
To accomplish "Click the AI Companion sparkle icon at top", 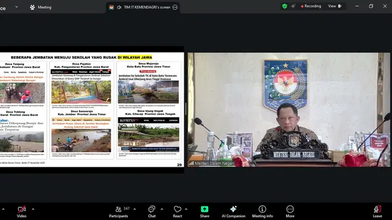I will (293, 6).
